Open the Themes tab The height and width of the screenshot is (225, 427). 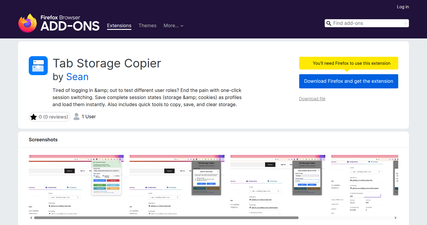[147, 25]
